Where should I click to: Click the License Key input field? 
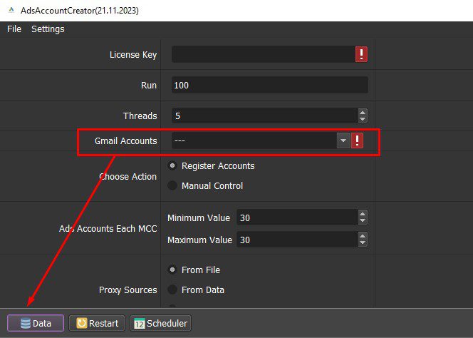pos(264,54)
